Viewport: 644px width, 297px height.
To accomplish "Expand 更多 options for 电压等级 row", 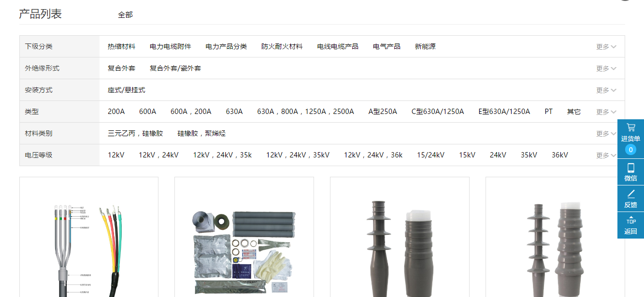I will click(x=605, y=155).
